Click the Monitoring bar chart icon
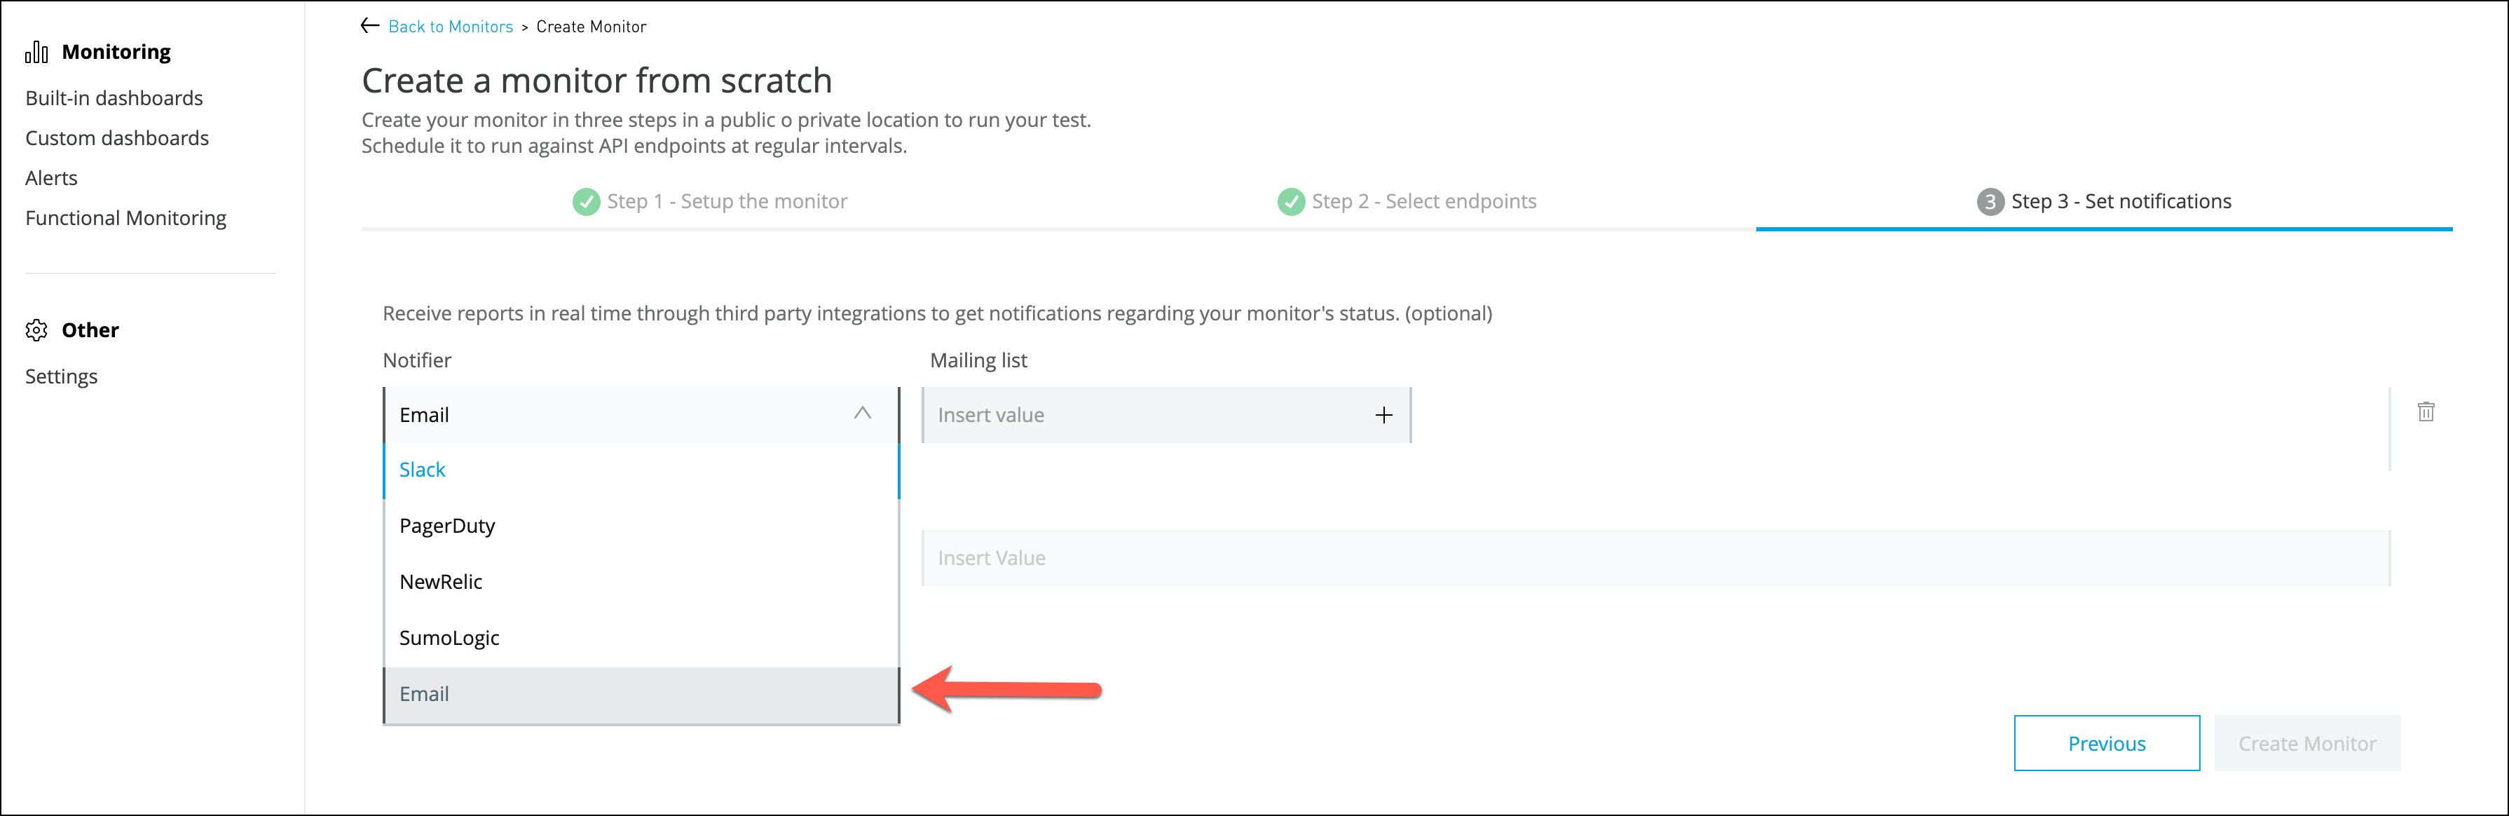Viewport: 2509px width, 816px height. [37, 53]
